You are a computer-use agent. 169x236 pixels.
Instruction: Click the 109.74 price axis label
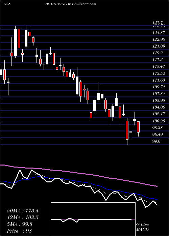[159, 87]
